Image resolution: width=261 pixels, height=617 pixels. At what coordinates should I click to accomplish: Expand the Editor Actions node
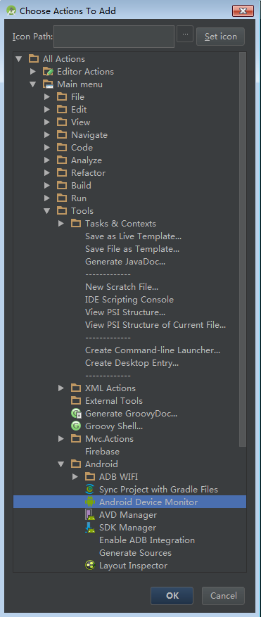pyautogui.click(x=32, y=71)
